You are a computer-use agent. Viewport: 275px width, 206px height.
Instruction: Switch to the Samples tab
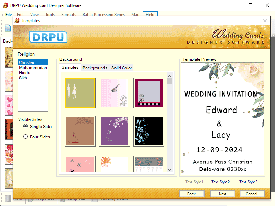70,67
